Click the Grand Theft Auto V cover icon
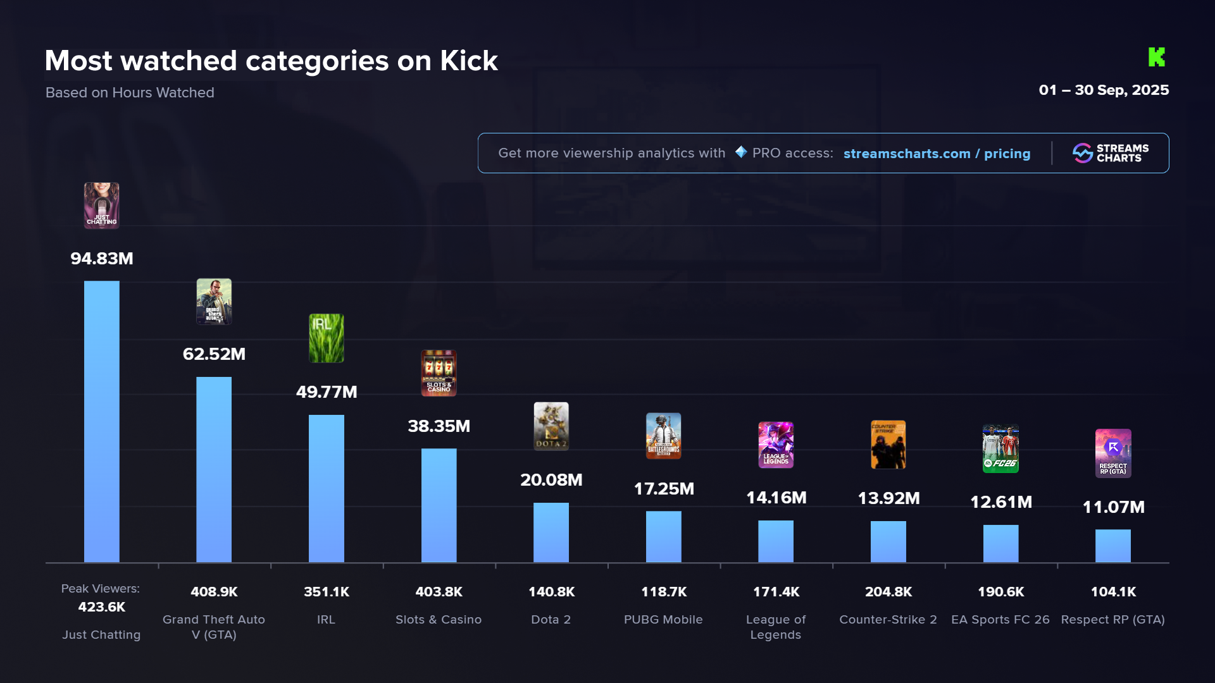Screen dimensions: 1215x683 (214, 302)
